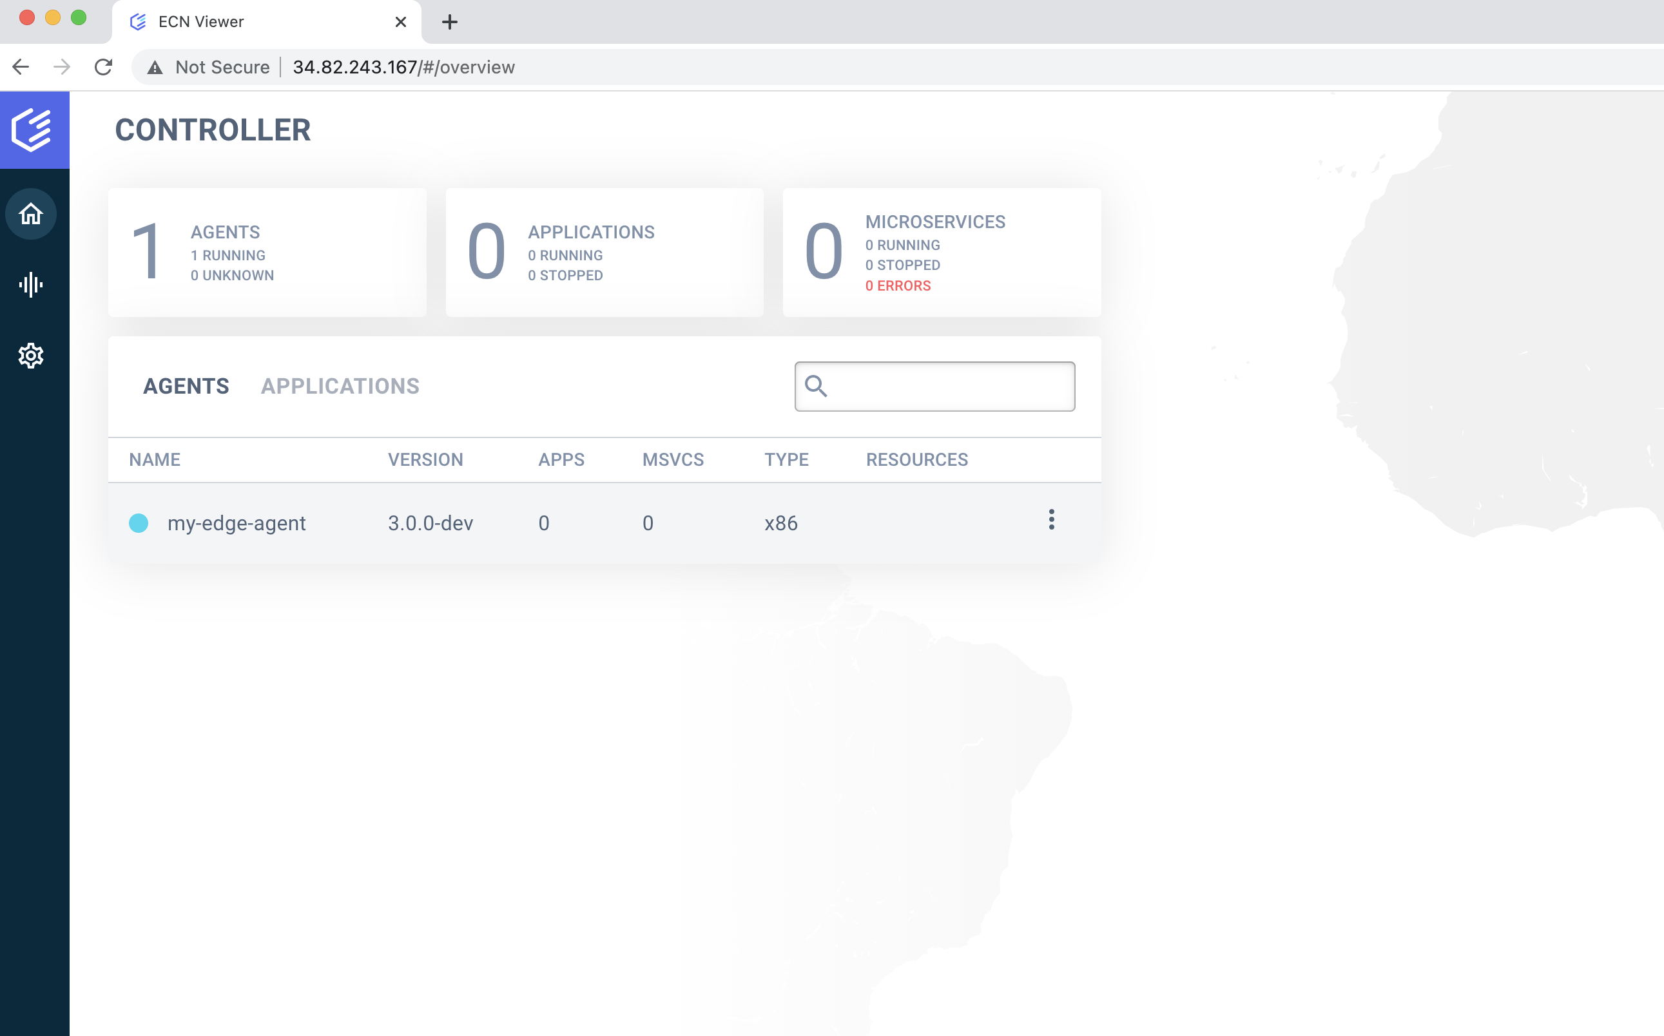Select the AGENTS tab
1664x1036 pixels.
pyautogui.click(x=186, y=386)
